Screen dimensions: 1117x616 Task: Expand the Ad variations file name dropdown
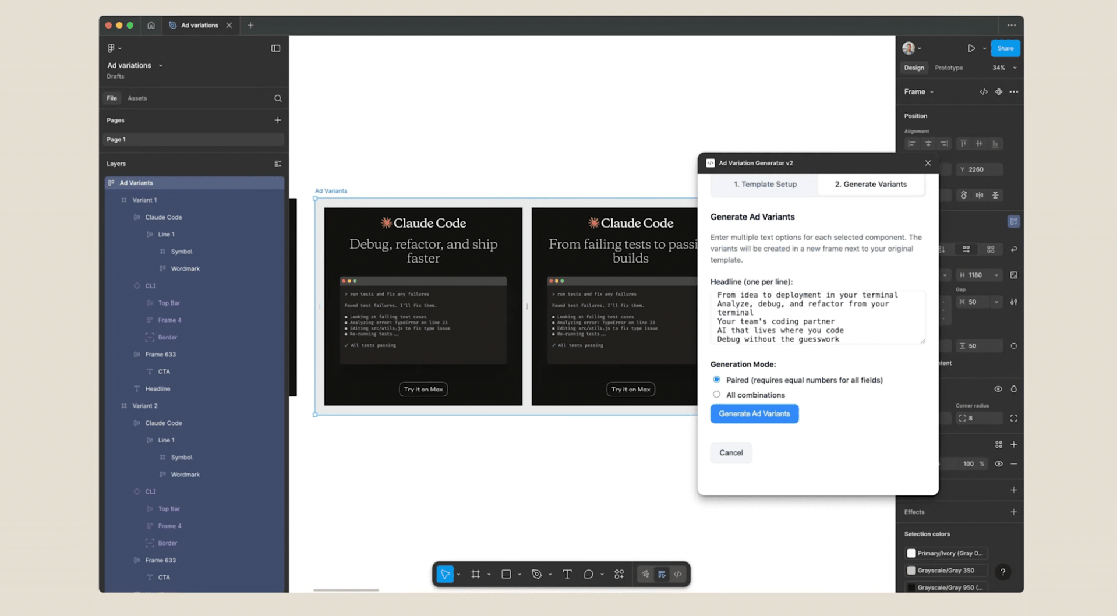point(161,66)
